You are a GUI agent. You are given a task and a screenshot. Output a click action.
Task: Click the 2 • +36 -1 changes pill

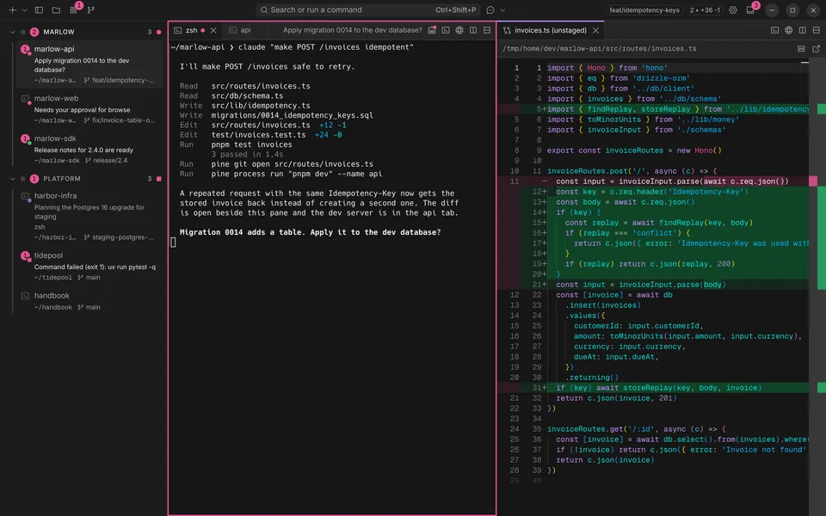coord(705,10)
